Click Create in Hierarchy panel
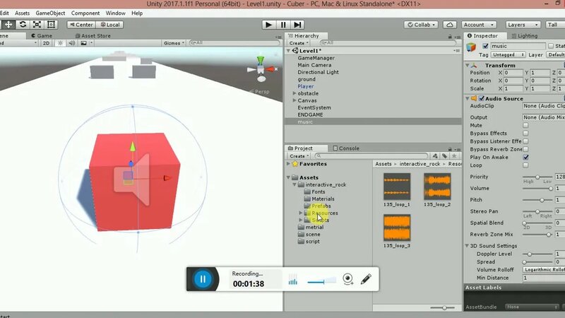565x318 pixels. (x=298, y=43)
